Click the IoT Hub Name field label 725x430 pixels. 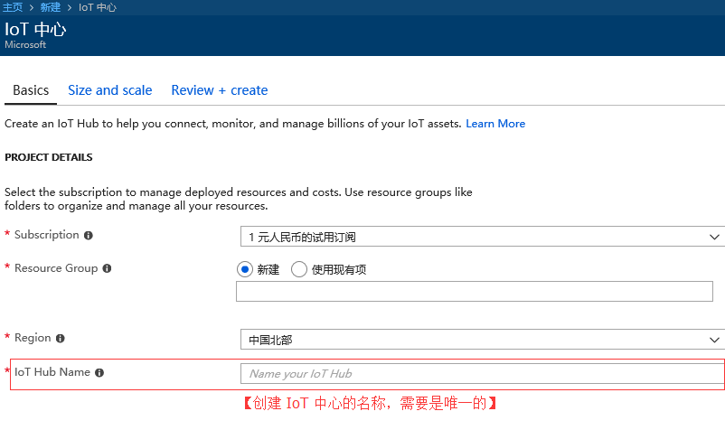point(52,372)
